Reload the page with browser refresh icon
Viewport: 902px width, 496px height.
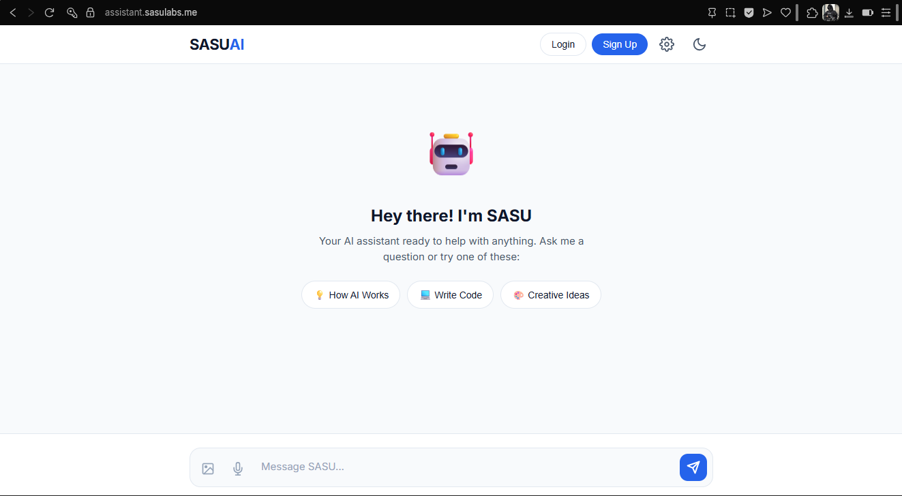click(49, 12)
